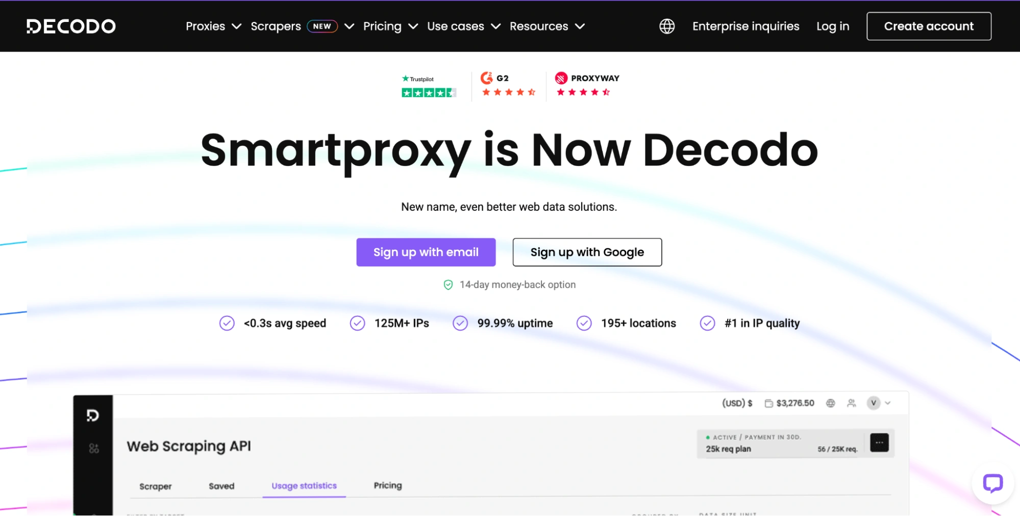Open the users icon near the account avatar

(x=851, y=403)
